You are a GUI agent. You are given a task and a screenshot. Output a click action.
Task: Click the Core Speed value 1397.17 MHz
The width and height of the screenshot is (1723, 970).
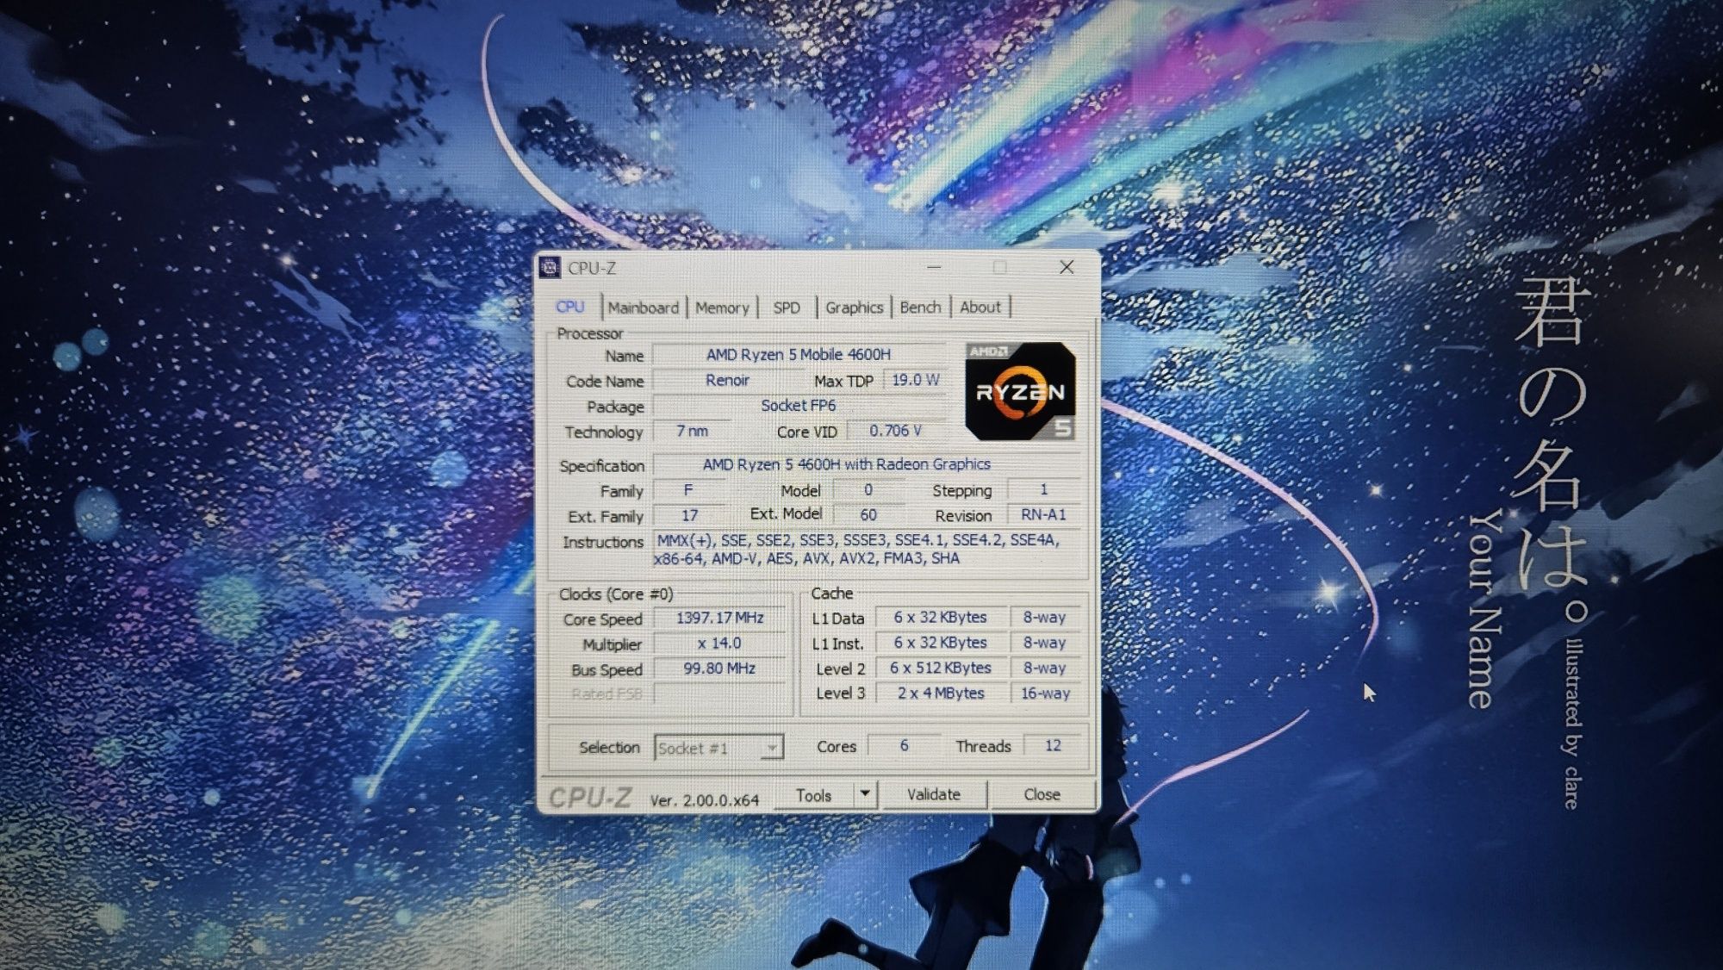(719, 618)
